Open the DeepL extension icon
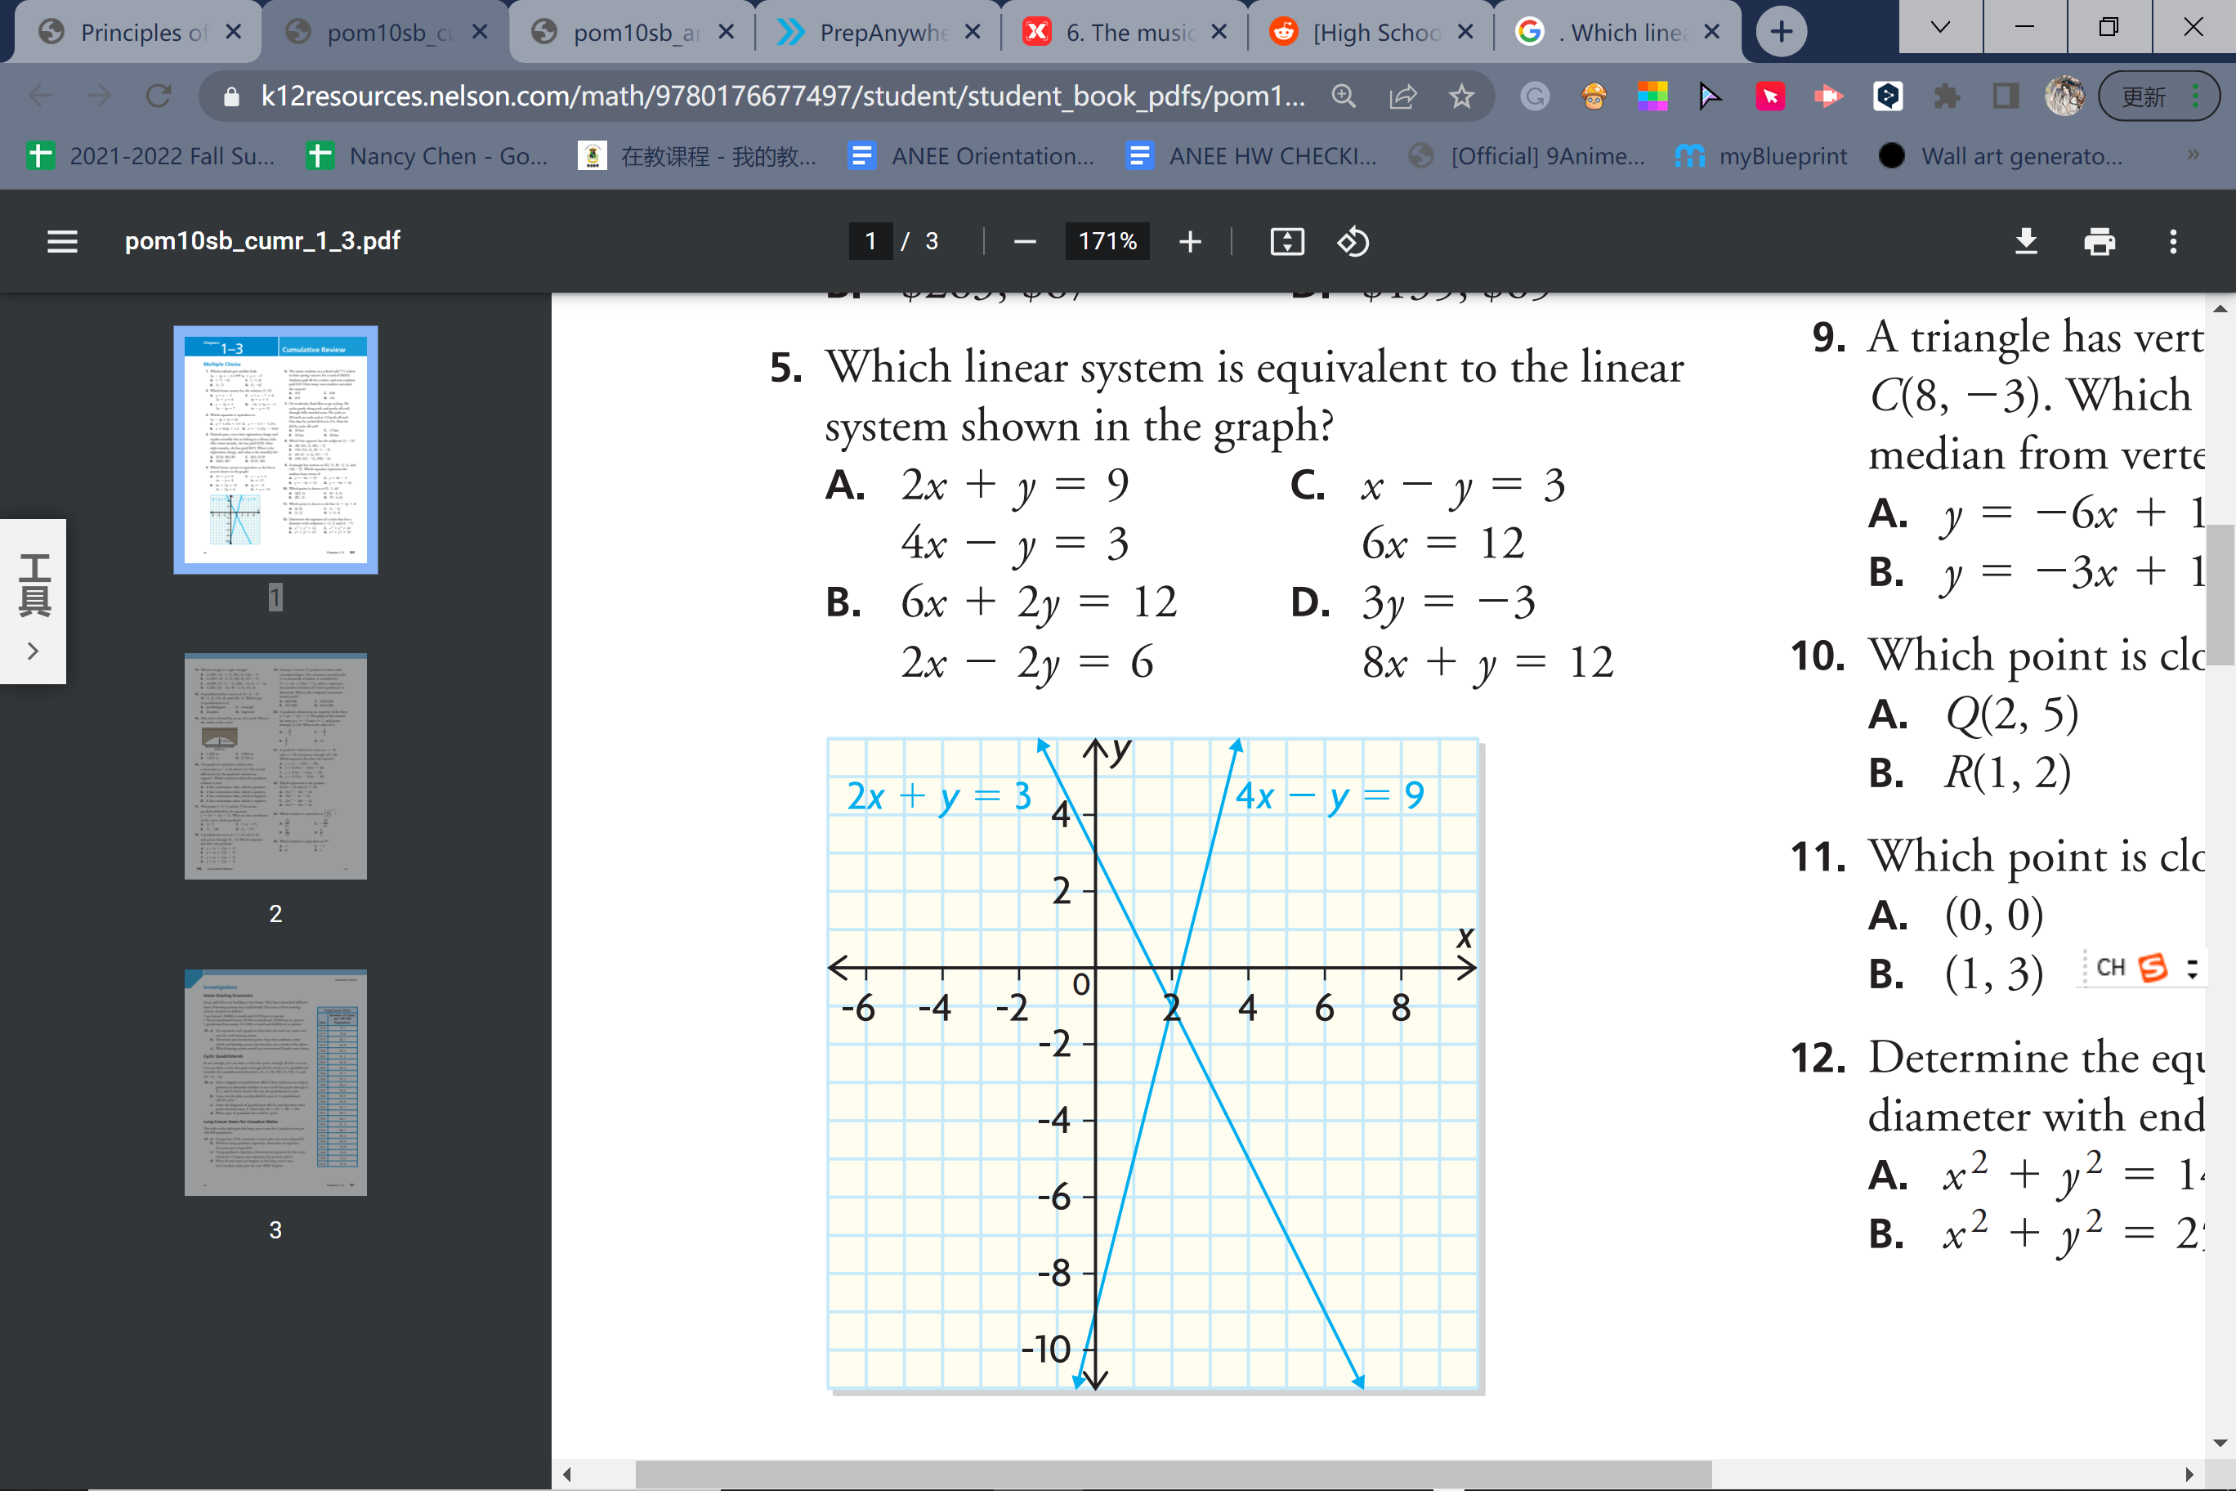 coord(1888,95)
